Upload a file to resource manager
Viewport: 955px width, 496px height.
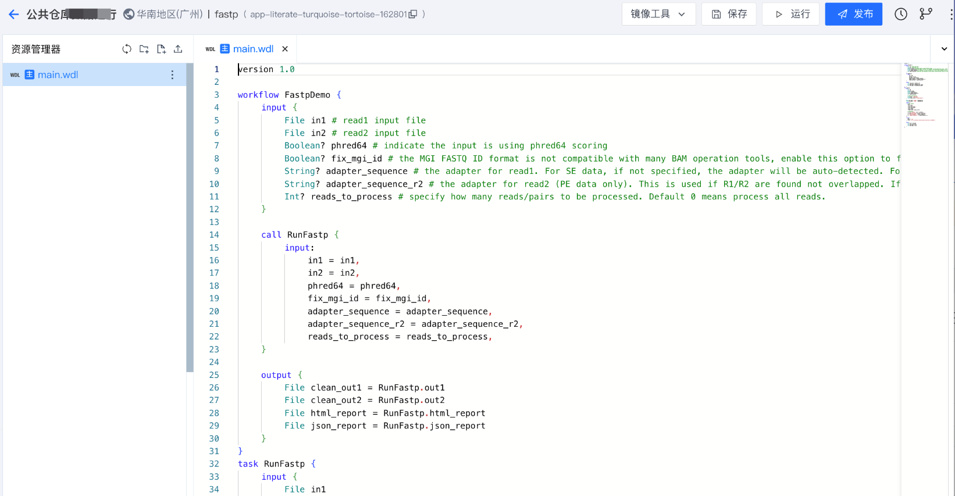[x=178, y=49]
